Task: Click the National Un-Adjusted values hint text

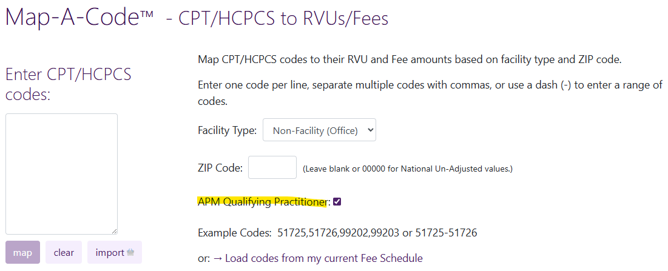Action: [408, 169]
